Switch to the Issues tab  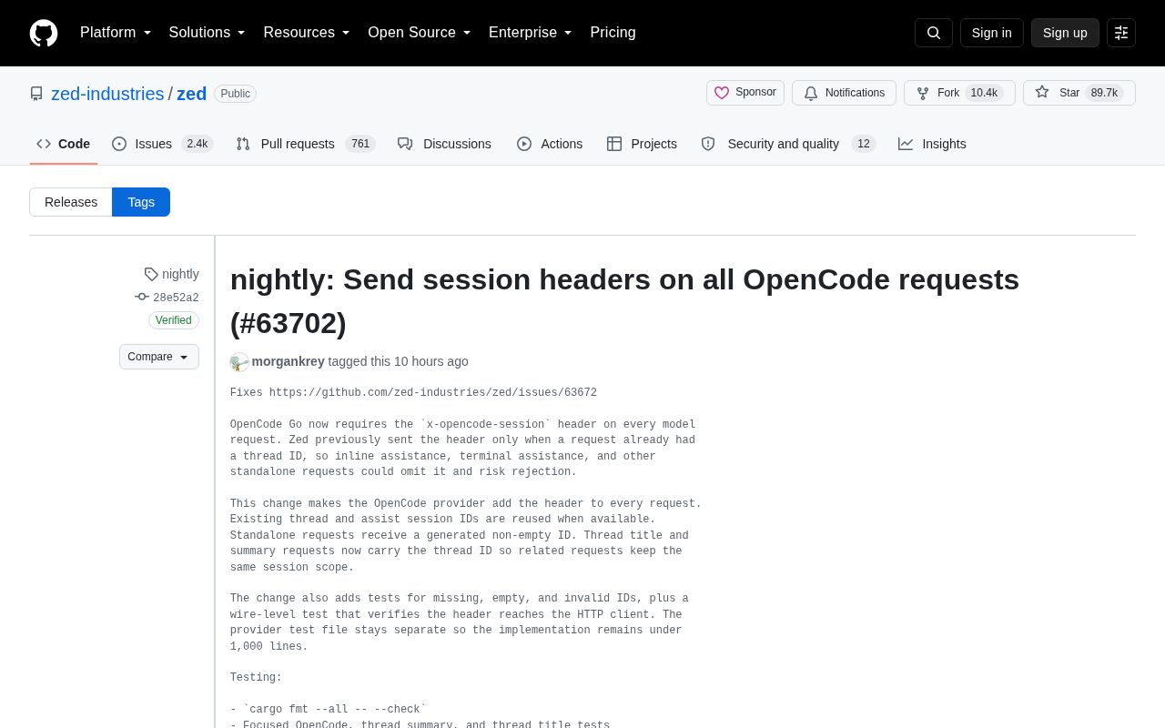(162, 144)
